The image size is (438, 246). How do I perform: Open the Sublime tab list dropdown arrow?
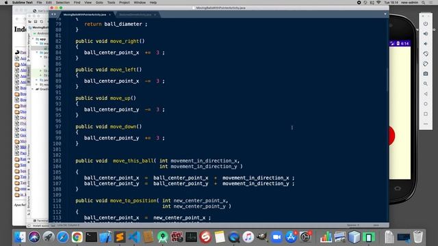(x=385, y=14)
